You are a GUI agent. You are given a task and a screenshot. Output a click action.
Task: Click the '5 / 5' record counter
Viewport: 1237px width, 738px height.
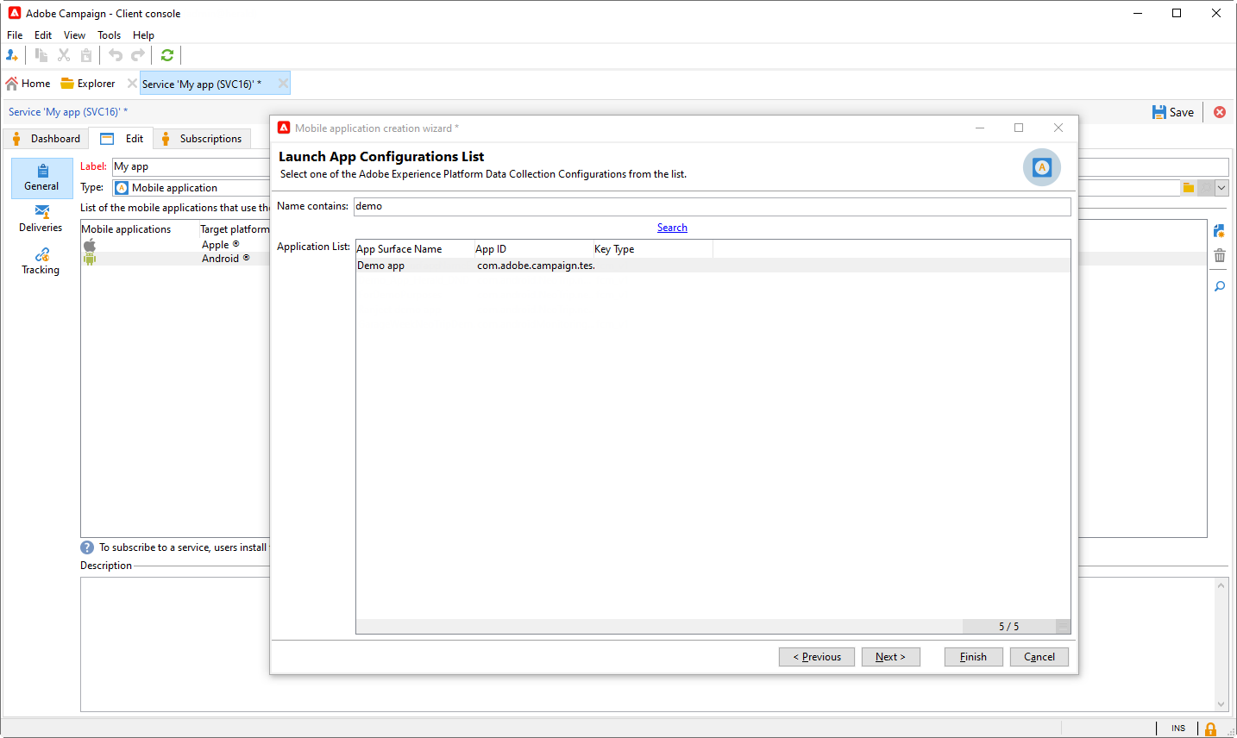tap(1008, 627)
